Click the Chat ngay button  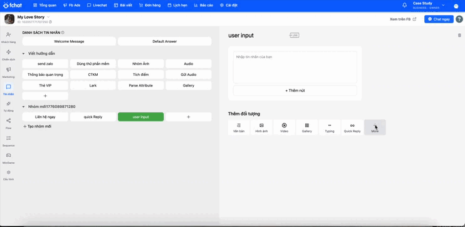tap(439, 19)
